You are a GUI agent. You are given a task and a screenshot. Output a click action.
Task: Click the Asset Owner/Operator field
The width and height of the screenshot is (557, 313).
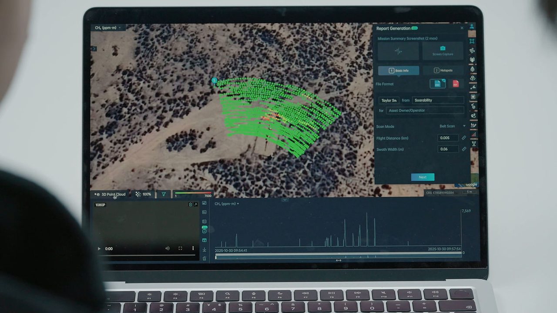pos(425,110)
